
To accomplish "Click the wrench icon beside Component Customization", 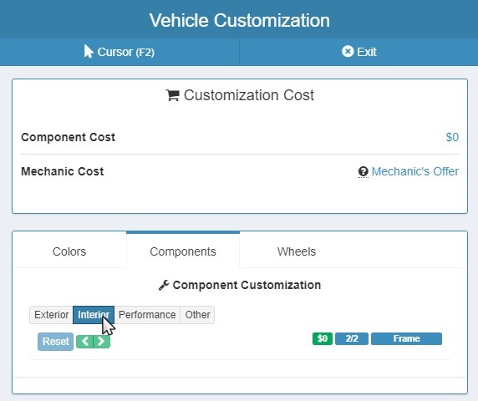I will point(164,285).
